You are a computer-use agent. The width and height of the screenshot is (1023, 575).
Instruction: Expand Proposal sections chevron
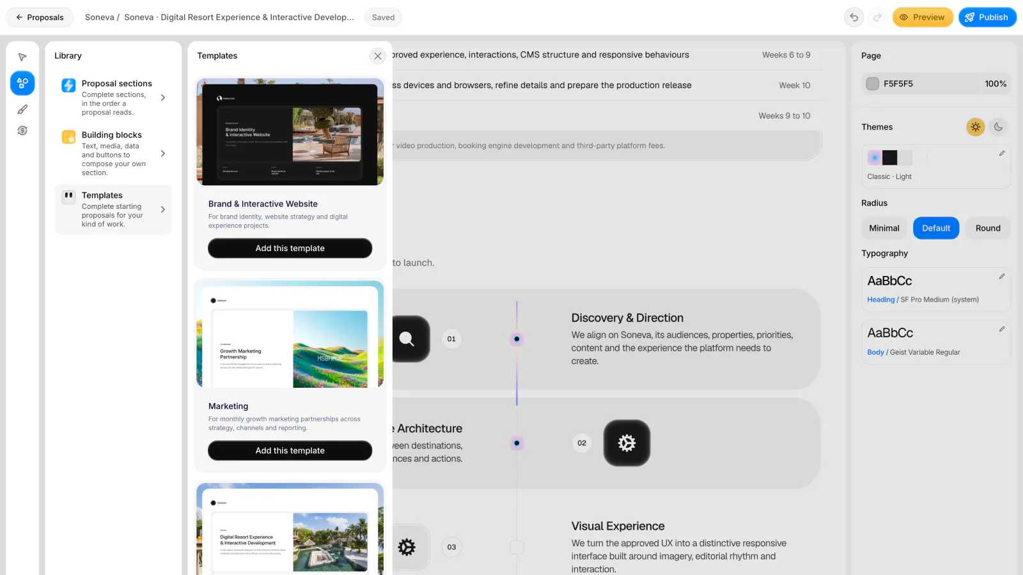[x=163, y=98]
